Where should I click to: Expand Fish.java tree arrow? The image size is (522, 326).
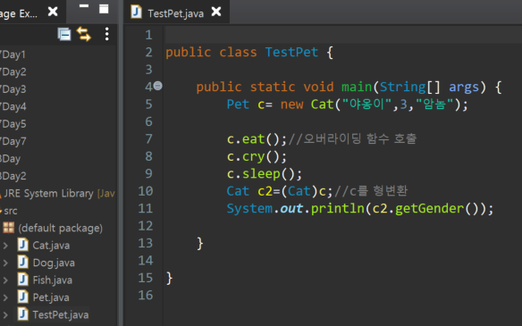5,280
